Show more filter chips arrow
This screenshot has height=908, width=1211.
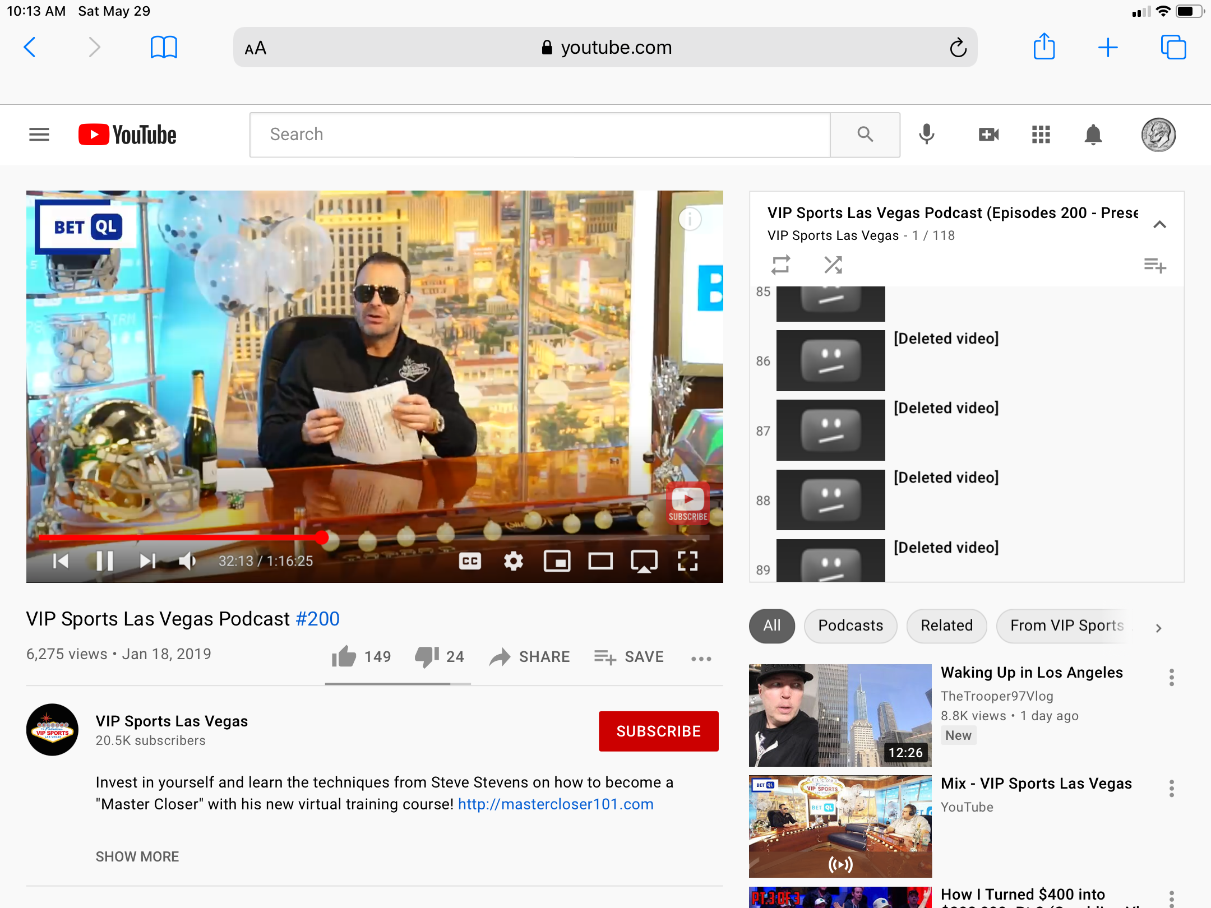(1159, 628)
